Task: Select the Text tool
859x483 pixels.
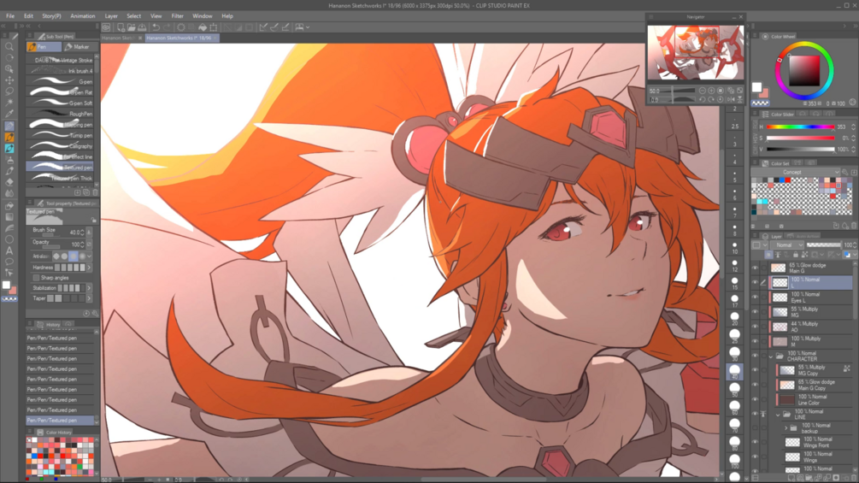Action: (9, 250)
